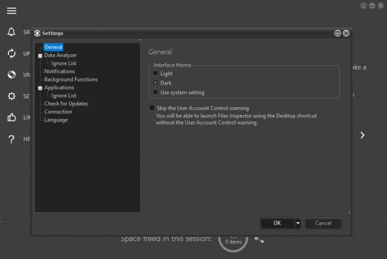387x259 pixels.
Task: Click the question mark help icon
Action: point(12,139)
